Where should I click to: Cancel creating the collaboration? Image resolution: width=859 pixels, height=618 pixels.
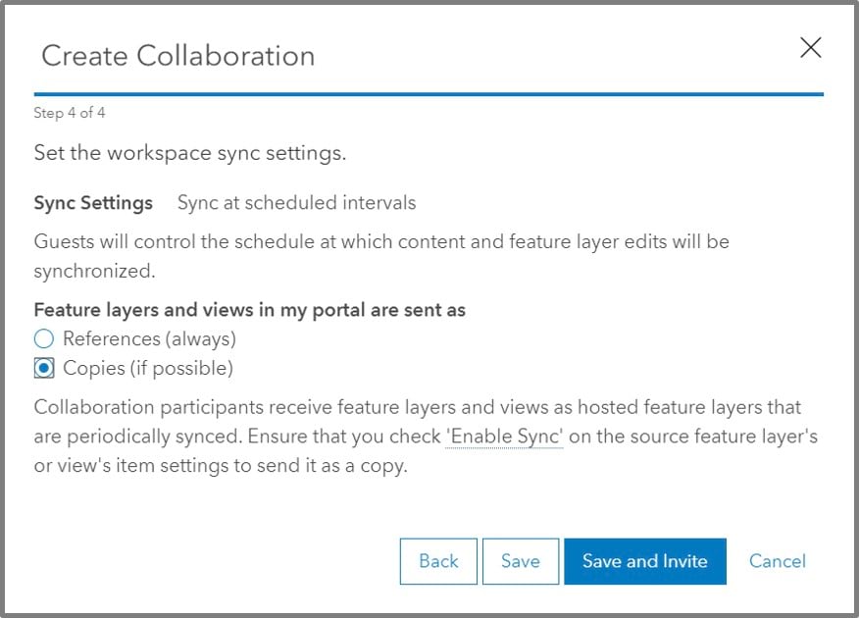click(777, 561)
